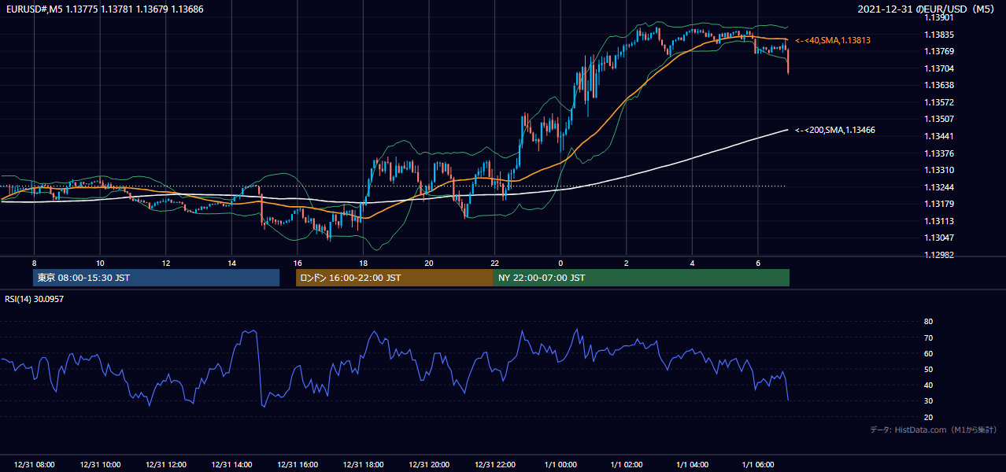Click the RSI(14) 30.0957 indicator label
1006x472 pixels.
(35, 299)
